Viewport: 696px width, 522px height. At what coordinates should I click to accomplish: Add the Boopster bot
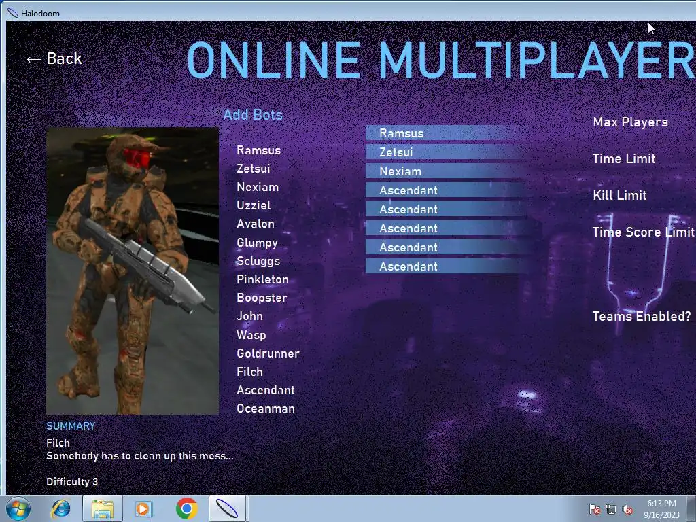[x=262, y=298]
